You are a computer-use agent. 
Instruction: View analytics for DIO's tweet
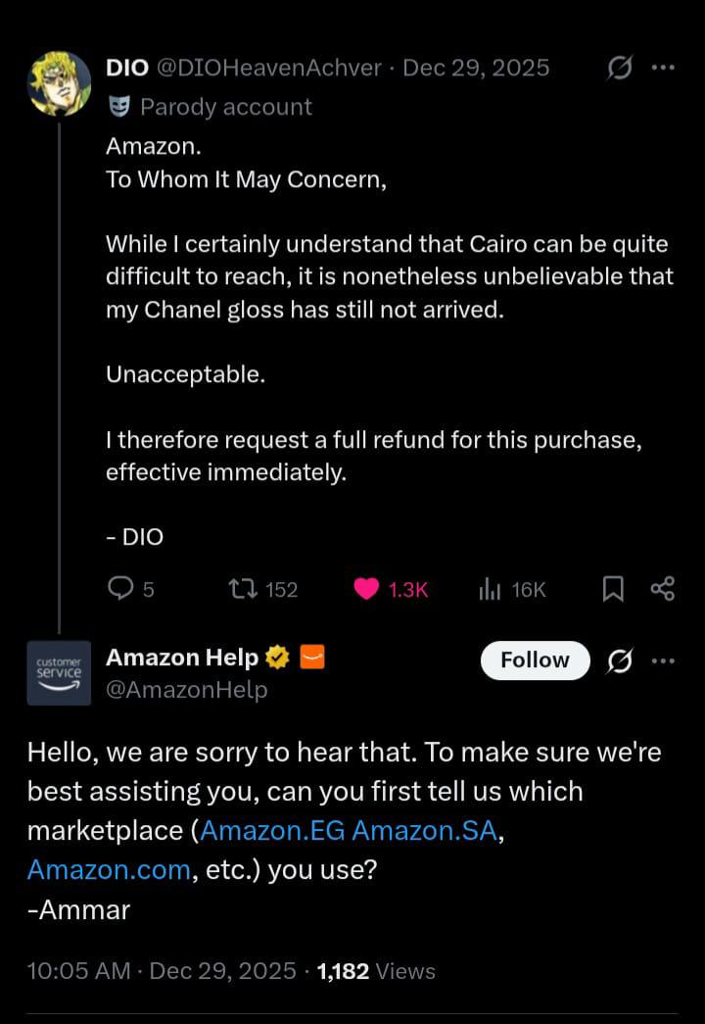pos(490,588)
